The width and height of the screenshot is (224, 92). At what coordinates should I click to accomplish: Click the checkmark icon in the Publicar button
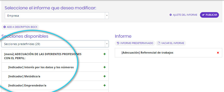203,15
